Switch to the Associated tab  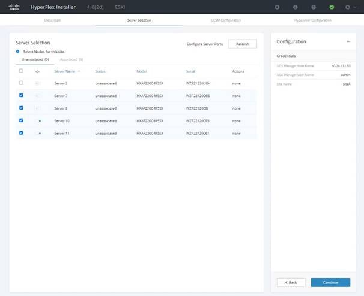pyautogui.click(x=71, y=59)
